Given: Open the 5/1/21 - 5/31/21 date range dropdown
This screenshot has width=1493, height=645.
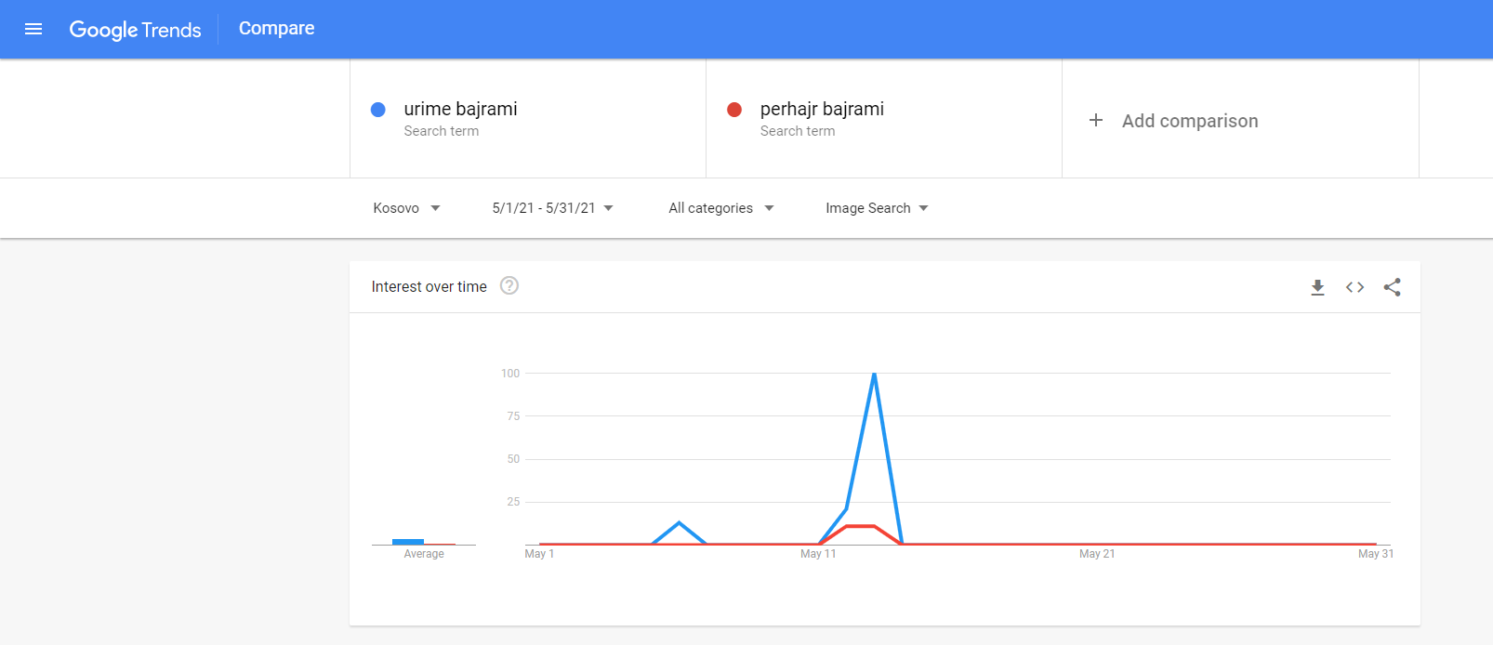Looking at the screenshot, I should point(552,208).
